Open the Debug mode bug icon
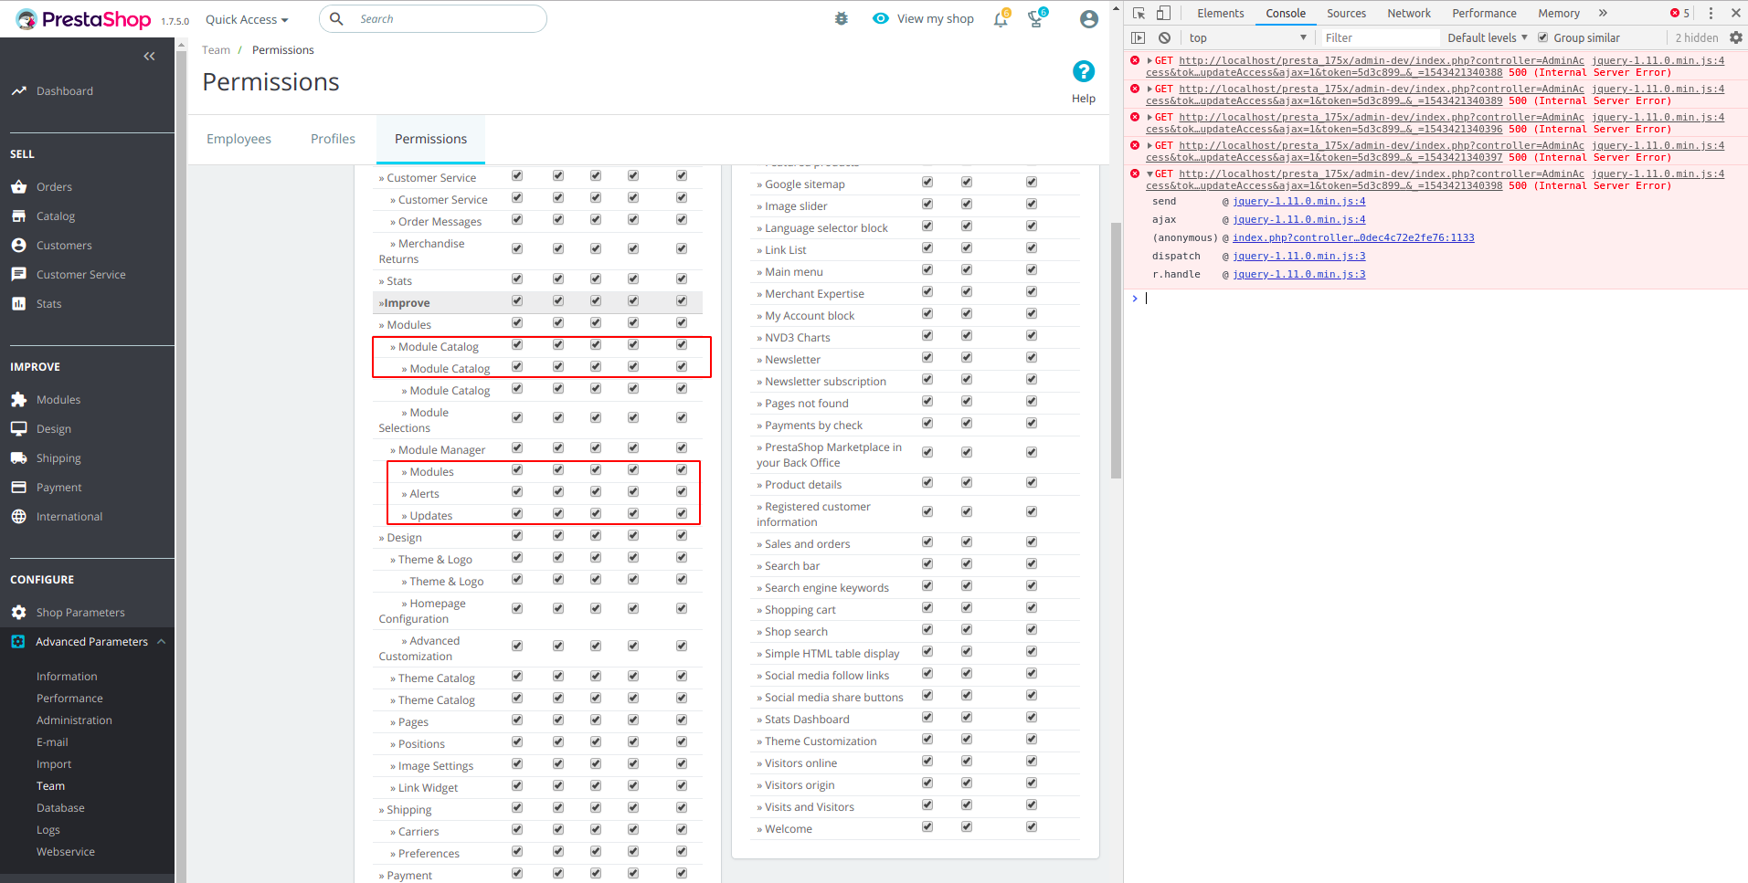Image resolution: width=1748 pixels, height=883 pixels. pyautogui.click(x=841, y=18)
